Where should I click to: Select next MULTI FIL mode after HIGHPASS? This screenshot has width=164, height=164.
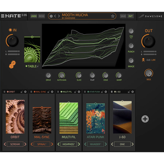79,144
